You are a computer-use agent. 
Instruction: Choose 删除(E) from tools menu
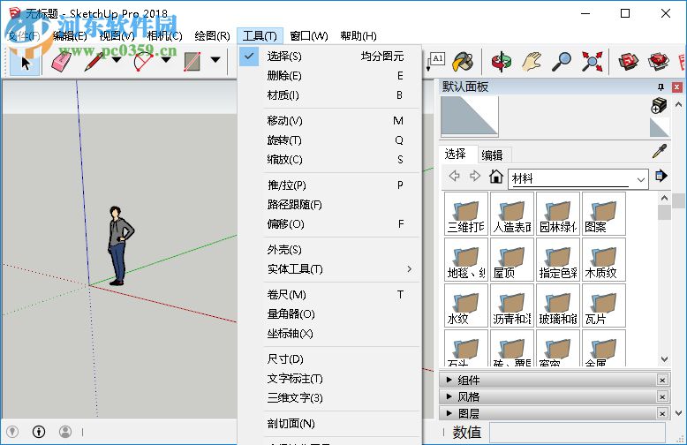click(x=329, y=76)
